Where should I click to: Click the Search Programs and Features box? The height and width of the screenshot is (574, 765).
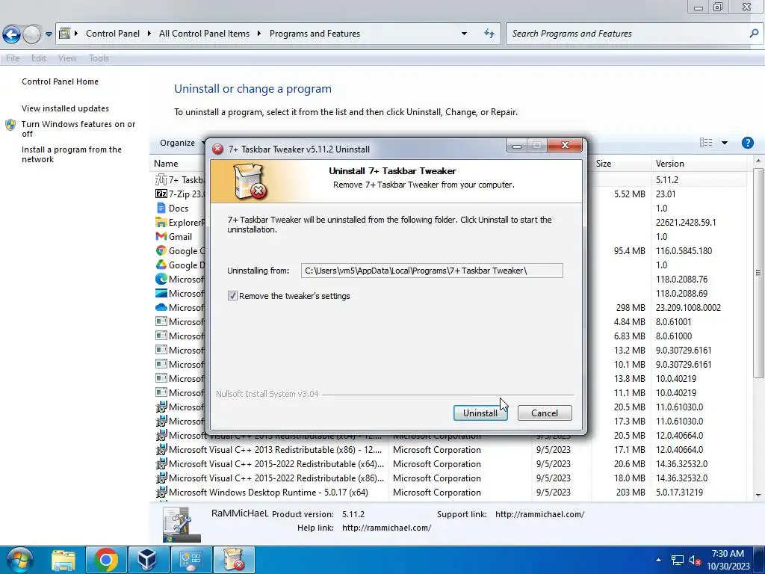coord(627,33)
